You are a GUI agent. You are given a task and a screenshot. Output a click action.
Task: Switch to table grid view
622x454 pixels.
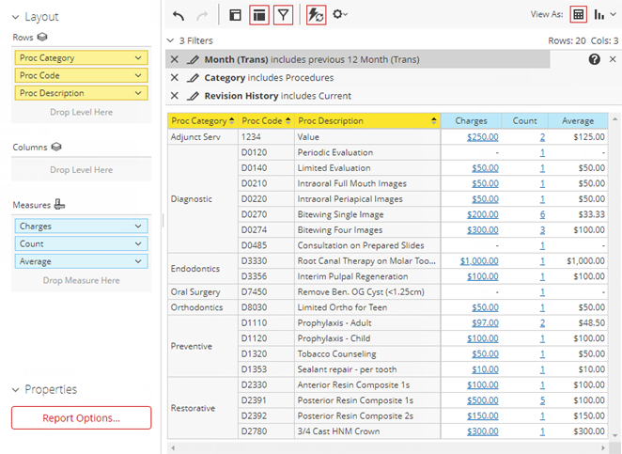click(x=578, y=15)
